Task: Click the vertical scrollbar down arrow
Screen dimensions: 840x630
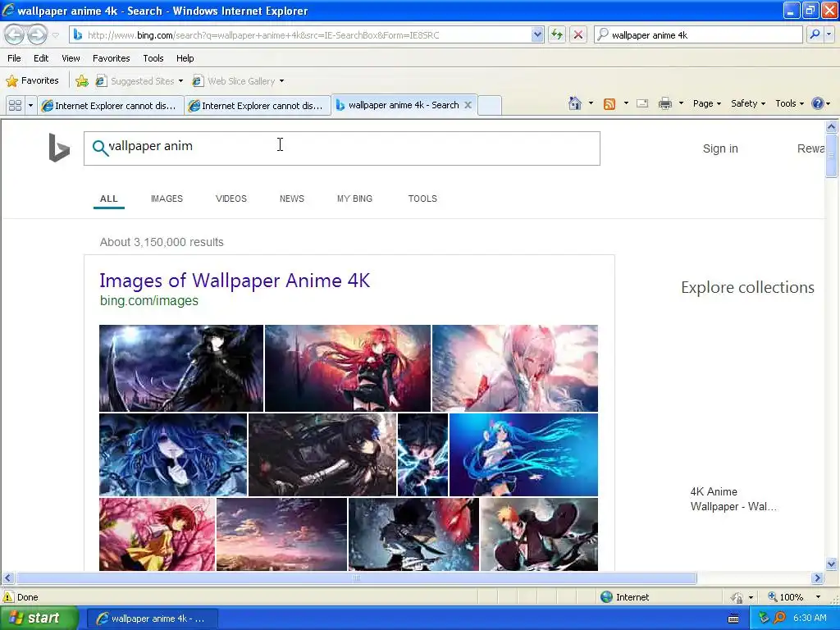Action: [832, 564]
